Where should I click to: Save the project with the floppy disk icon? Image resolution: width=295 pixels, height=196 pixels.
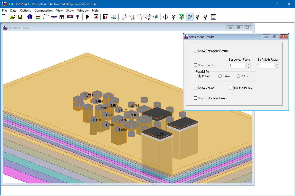coord(20,17)
